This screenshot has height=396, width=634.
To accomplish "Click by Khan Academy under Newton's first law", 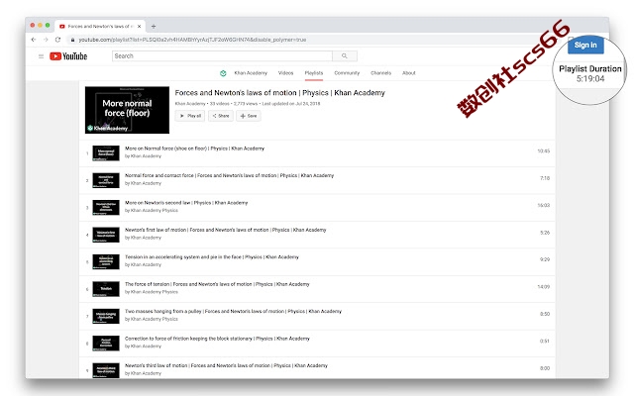I will 143,238.
